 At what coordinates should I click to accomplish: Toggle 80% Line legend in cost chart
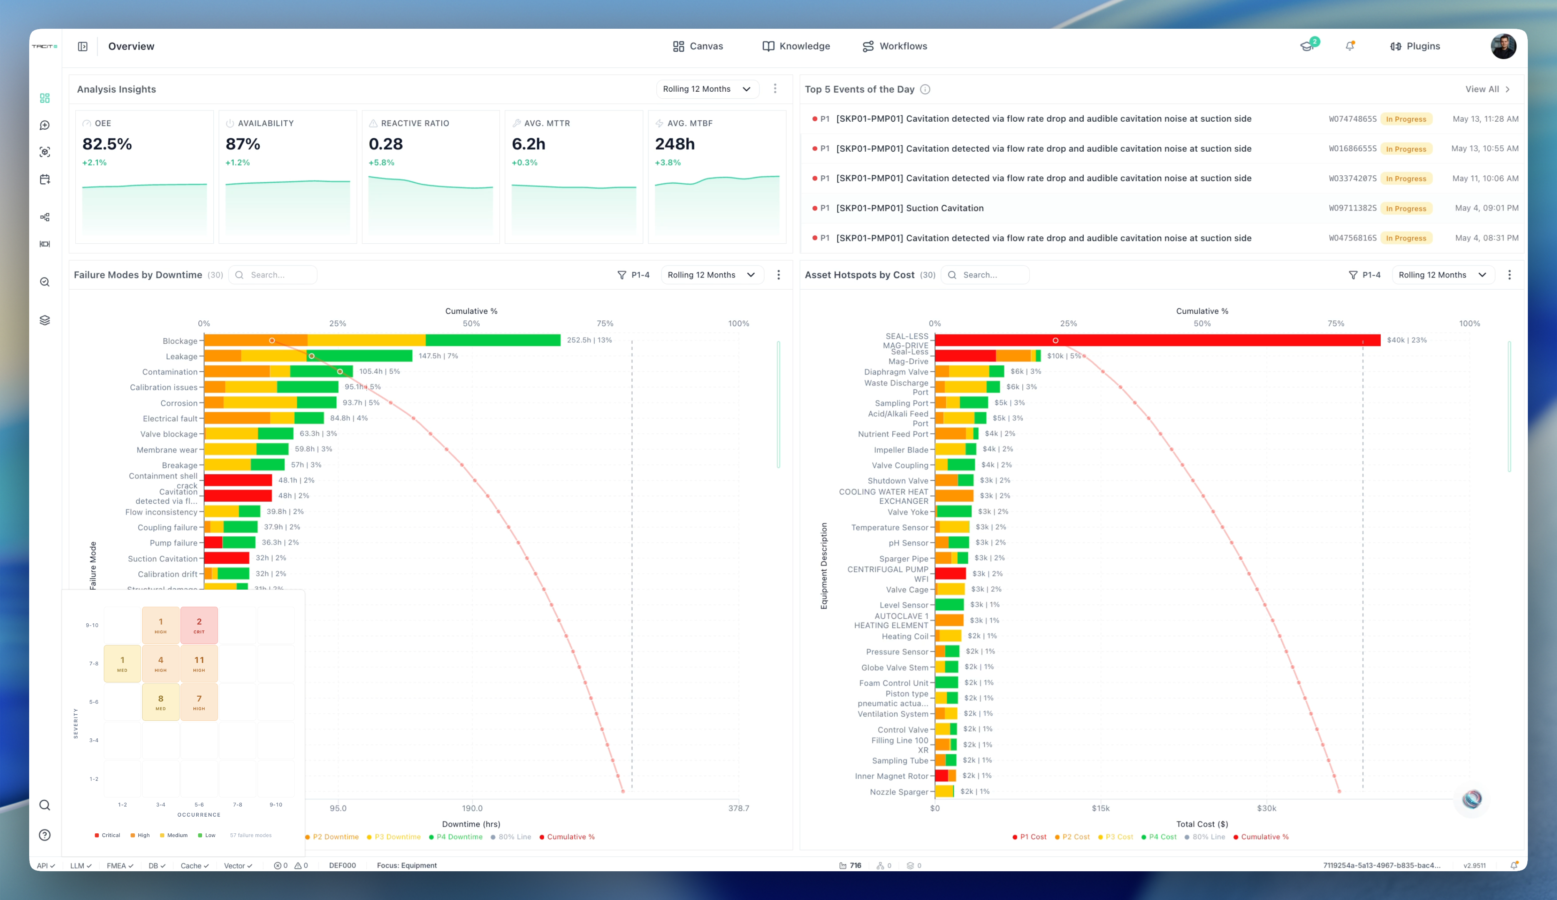point(1204,837)
